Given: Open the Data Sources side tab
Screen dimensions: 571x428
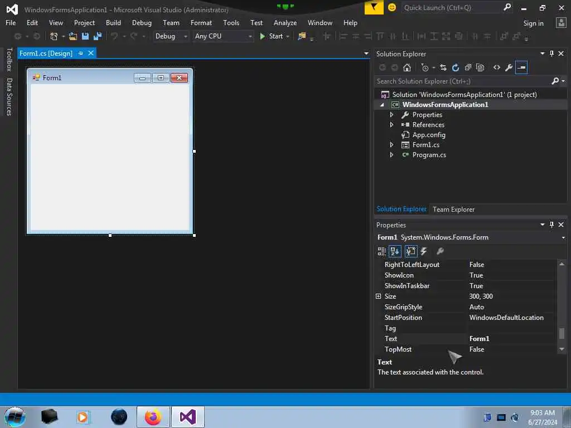Looking at the screenshot, I should (9, 97).
